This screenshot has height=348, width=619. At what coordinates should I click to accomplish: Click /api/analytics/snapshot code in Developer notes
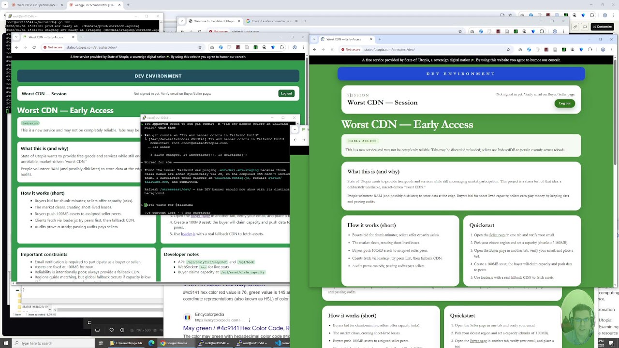207,261
